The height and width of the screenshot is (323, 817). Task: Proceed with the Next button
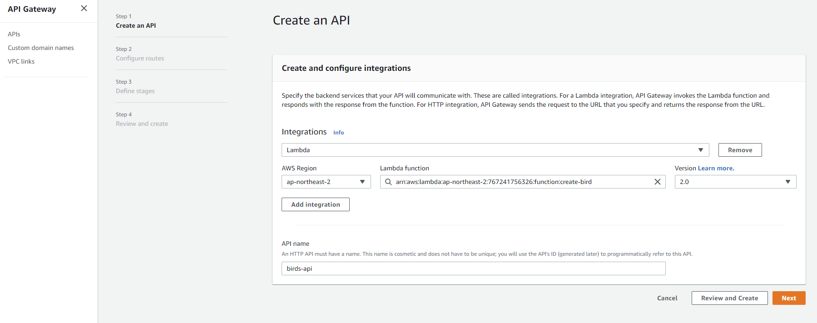click(789, 298)
